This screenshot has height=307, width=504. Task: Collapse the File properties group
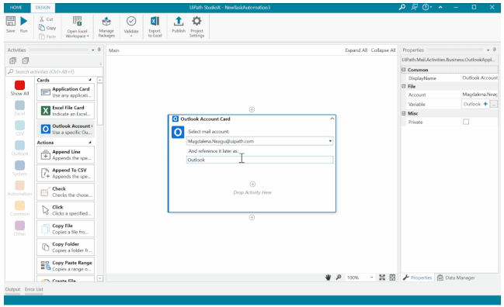click(404, 86)
